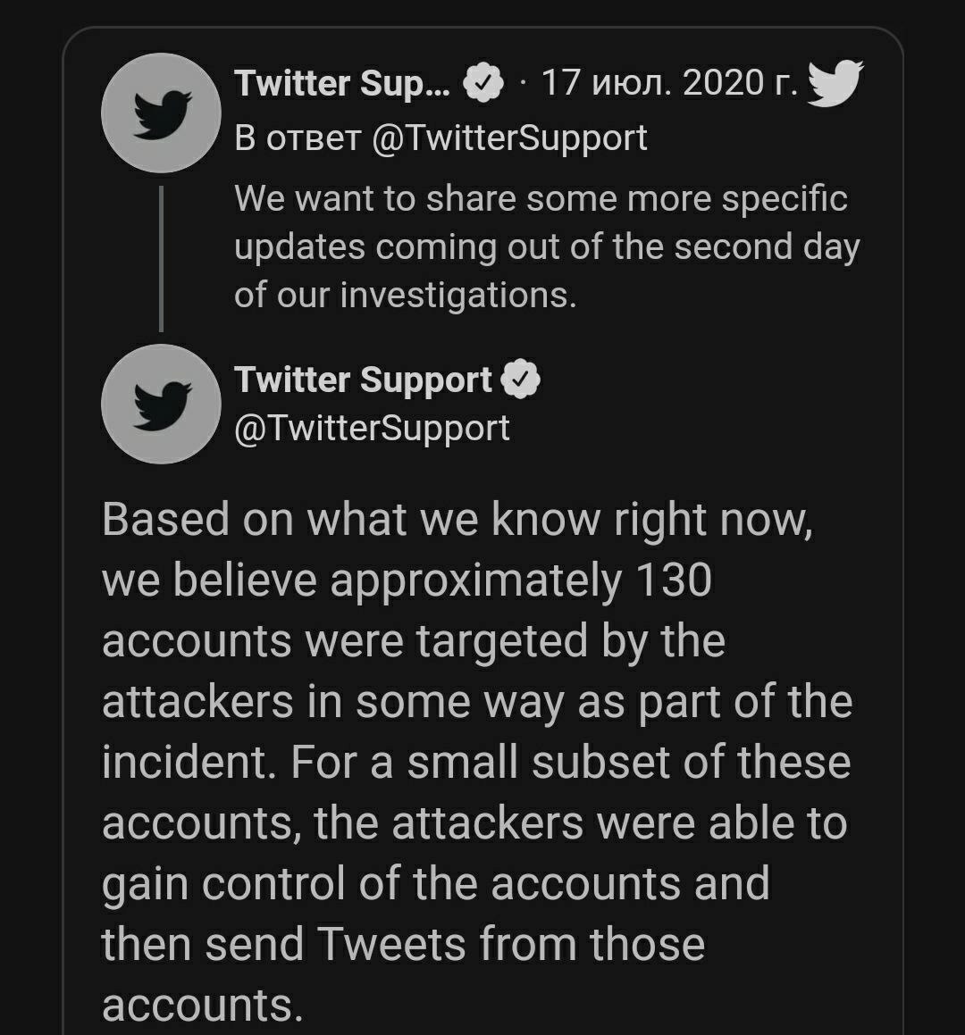Screen dimensions: 965x1035
Task: Click the 'then send Tweets from those' line
Action: tap(403, 944)
